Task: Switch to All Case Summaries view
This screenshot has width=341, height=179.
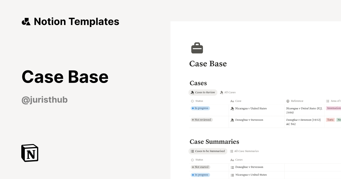Action: [x=244, y=151]
